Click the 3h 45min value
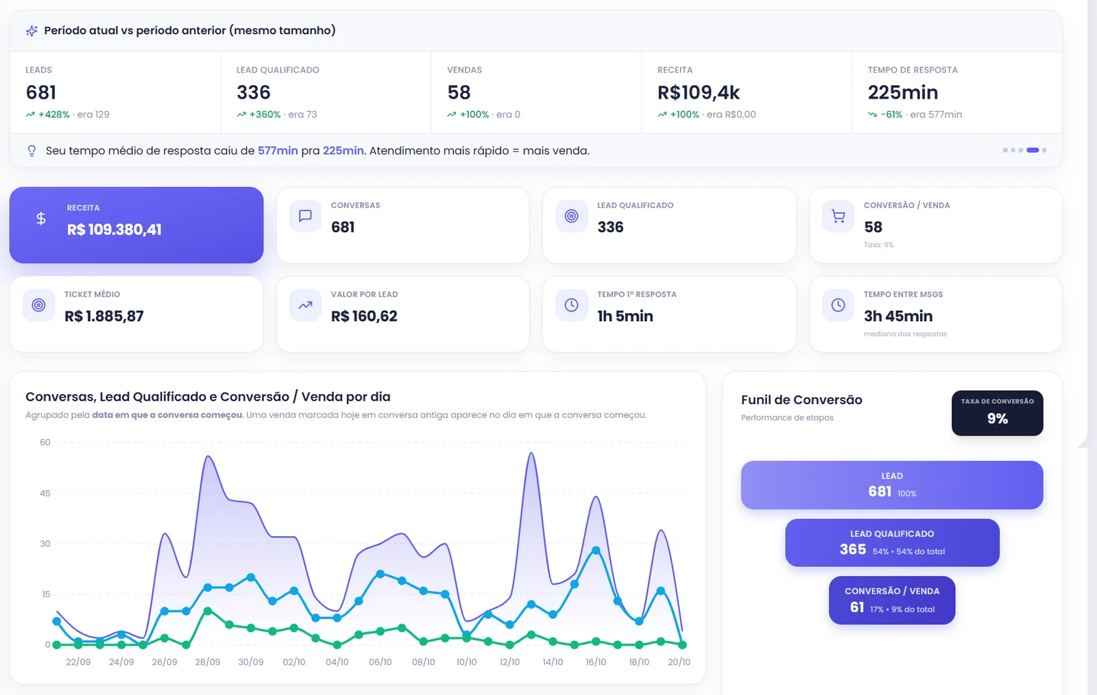 898,316
